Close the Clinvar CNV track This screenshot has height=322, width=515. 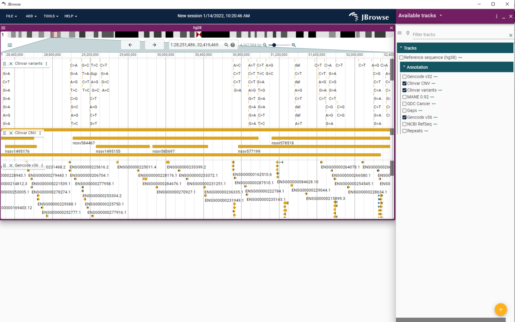11,133
